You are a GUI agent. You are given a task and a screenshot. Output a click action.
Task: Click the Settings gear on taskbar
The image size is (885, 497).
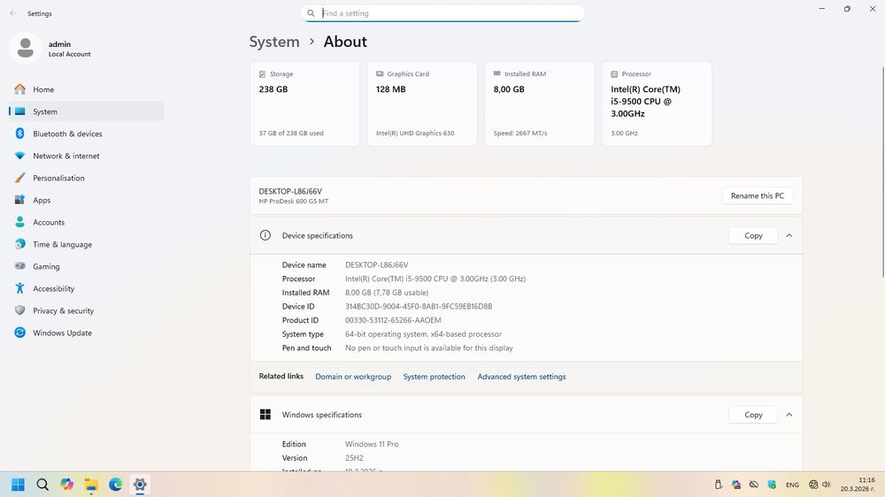coord(140,484)
